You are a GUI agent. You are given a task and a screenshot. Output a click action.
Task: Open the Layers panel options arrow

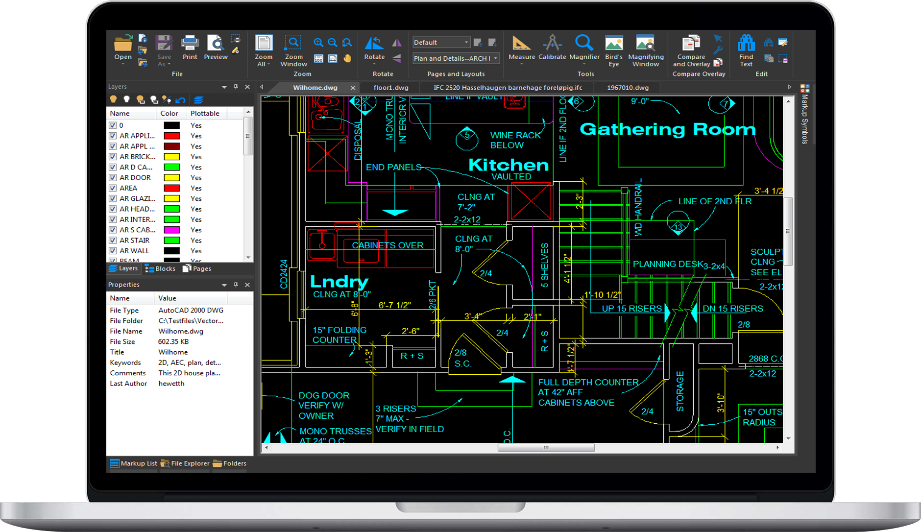coord(224,87)
